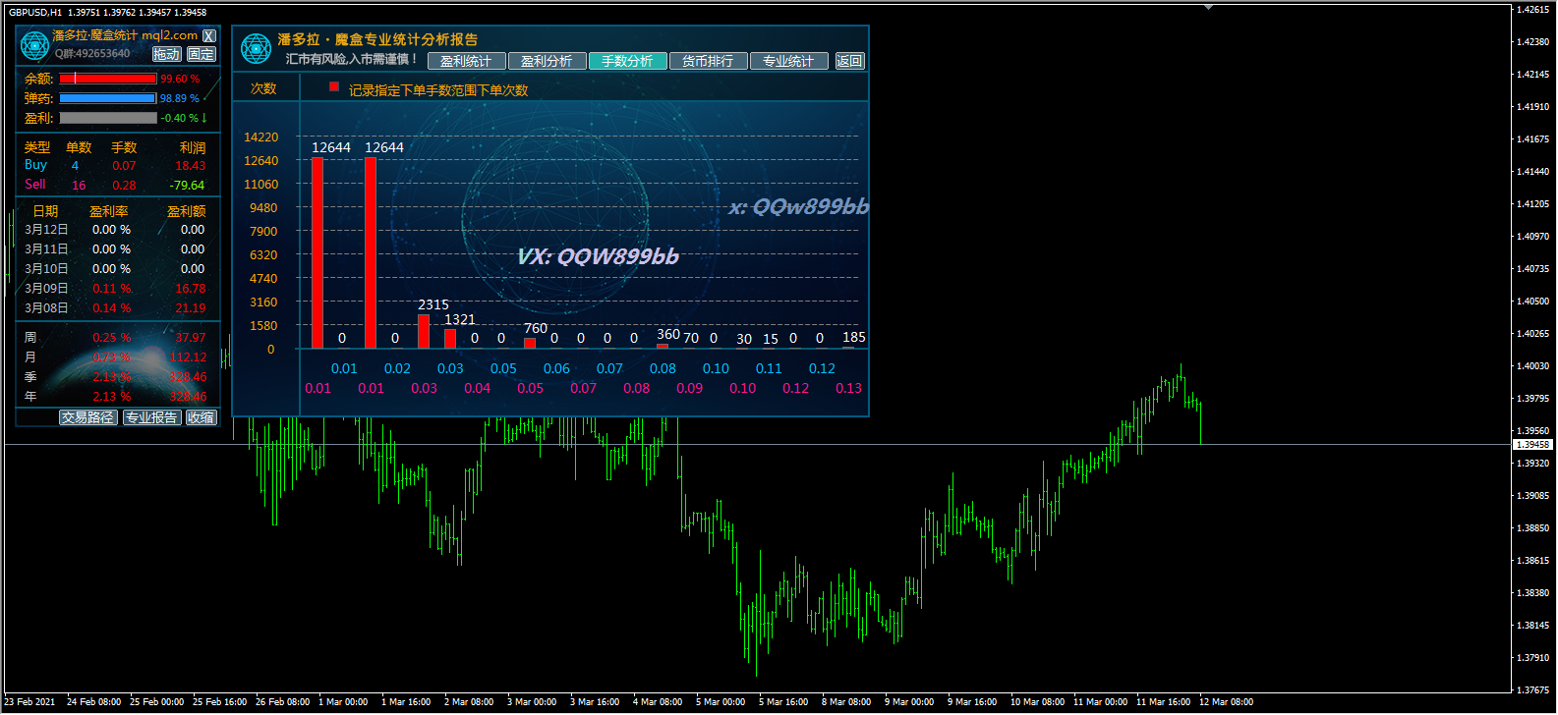Click the current price tag 1.39458 on the price scale
The width and height of the screenshot is (1558, 715).
[1533, 445]
